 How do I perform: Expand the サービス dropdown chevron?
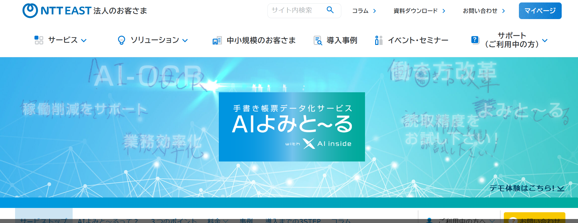point(84,40)
